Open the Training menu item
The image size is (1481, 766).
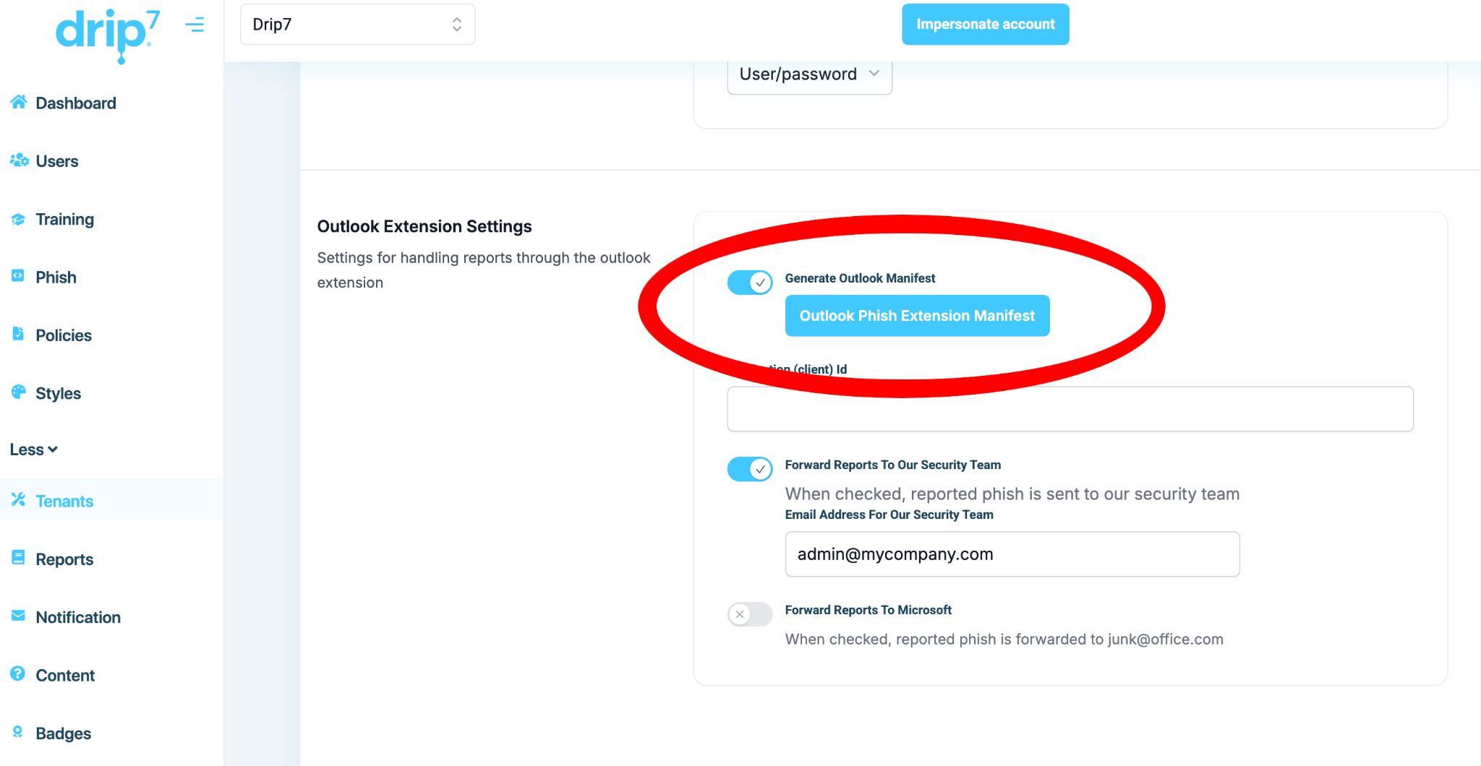(x=64, y=219)
